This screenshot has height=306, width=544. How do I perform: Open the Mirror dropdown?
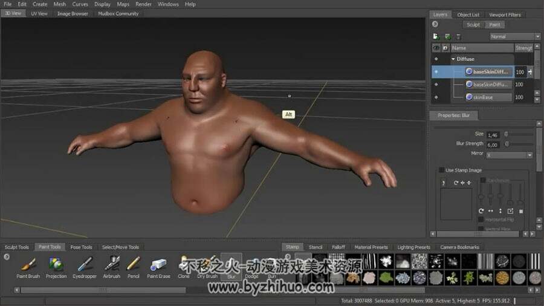pyautogui.click(x=510, y=155)
